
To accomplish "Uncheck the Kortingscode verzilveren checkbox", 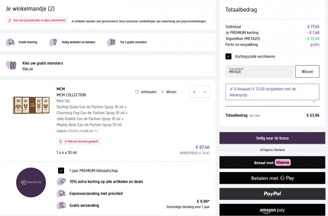I will pyautogui.click(x=229, y=56).
